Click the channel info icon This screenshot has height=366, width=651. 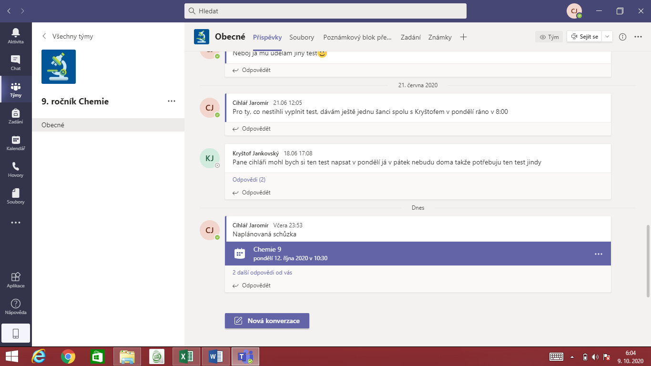click(x=622, y=37)
